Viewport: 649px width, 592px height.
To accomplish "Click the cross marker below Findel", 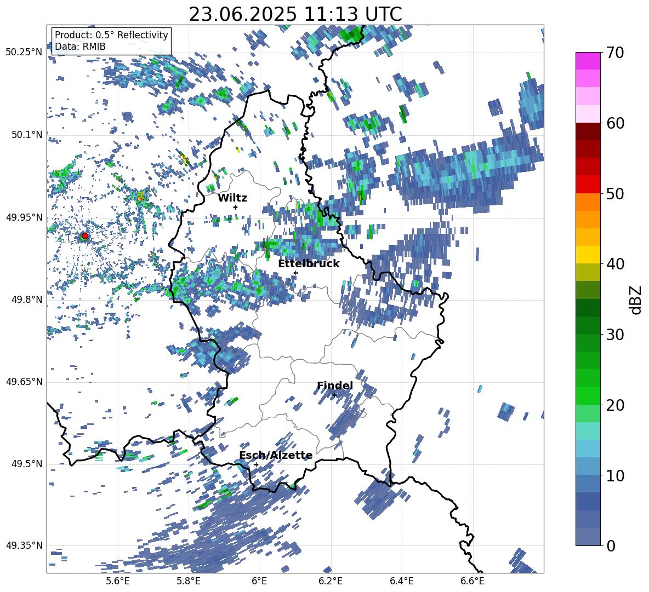I will [334, 395].
